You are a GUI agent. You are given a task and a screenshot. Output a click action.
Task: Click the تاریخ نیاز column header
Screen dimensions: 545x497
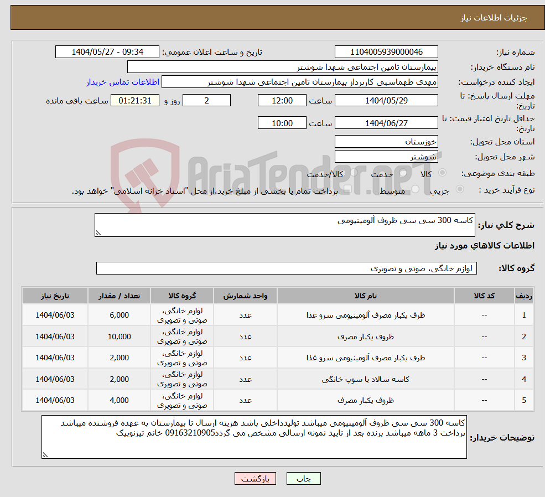pos(55,296)
